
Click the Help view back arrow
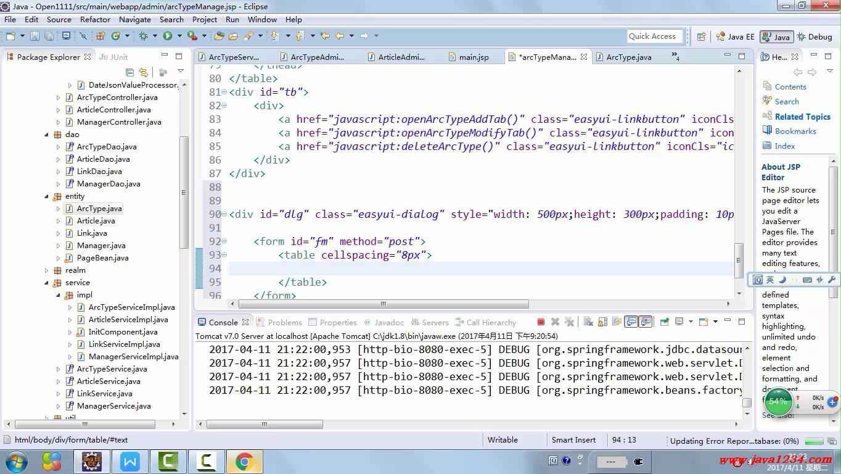(x=798, y=72)
